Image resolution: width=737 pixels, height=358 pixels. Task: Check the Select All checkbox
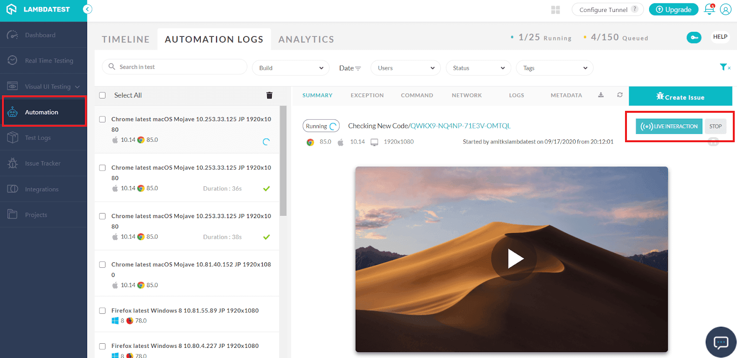pos(103,95)
